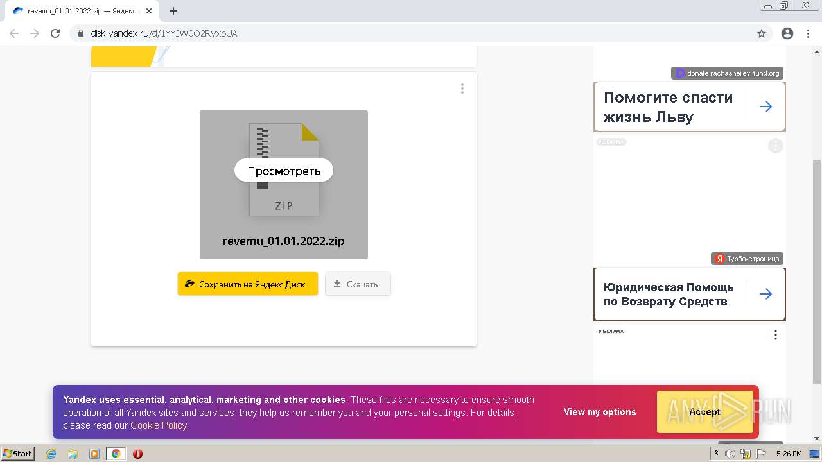Open a new tab with the plus button
Screen dimensions: 822x462
click(173, 11)
